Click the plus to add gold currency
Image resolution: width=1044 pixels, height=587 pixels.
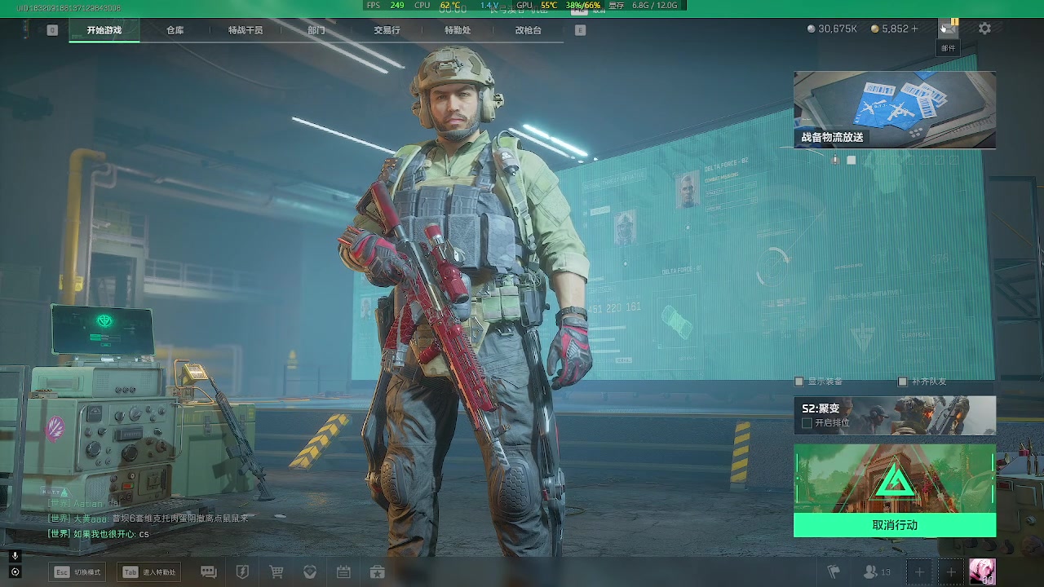coord(914,29)
